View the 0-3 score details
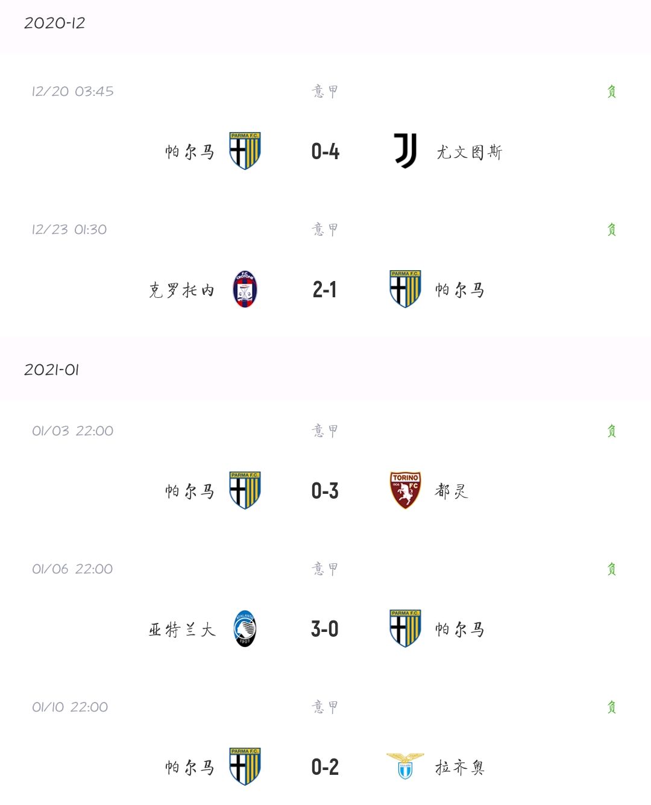Viewport: 651px width, 805px height. pos(325,491)
